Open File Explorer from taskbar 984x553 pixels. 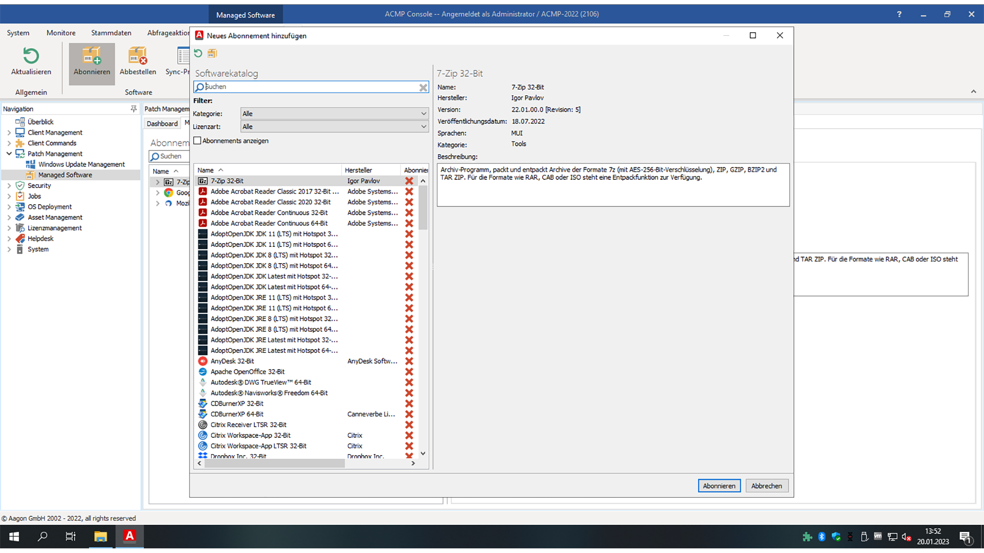(100, 537)
